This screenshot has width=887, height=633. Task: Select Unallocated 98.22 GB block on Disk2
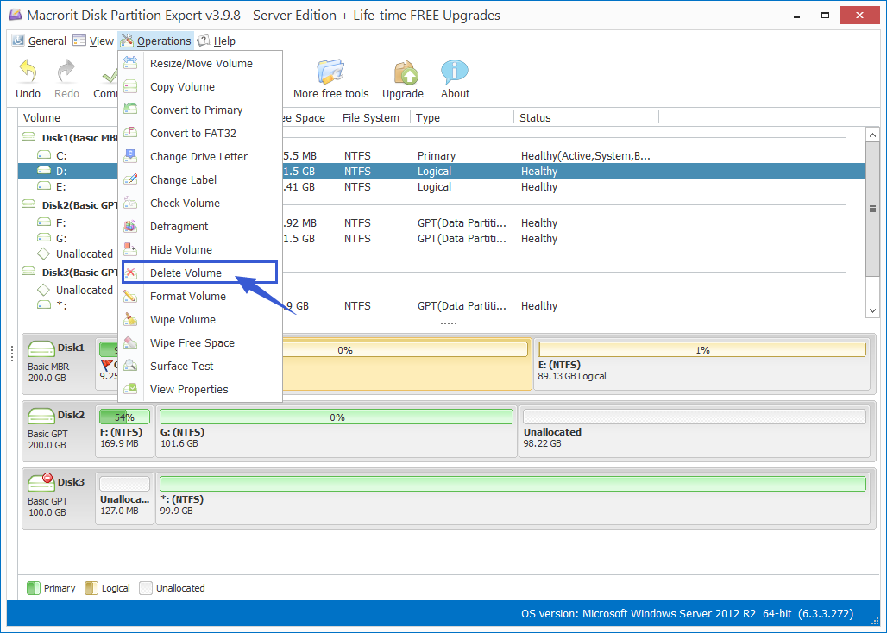694,431
